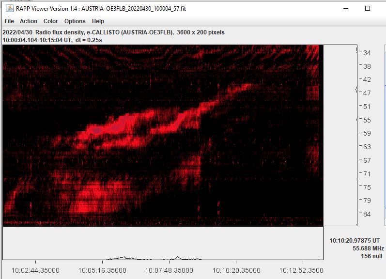The height and width of the screenshot is (279, 386).
Task: Click frequency axis label 67
Action: 367,160
